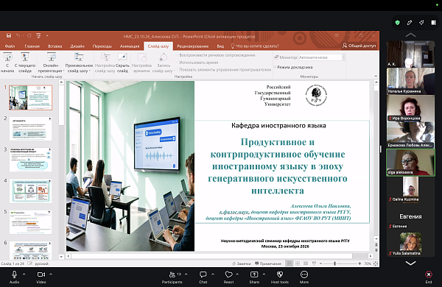Open 'Произвольное слайд-шоу' dropdown

pyautogui.click(x=79, y=63)
